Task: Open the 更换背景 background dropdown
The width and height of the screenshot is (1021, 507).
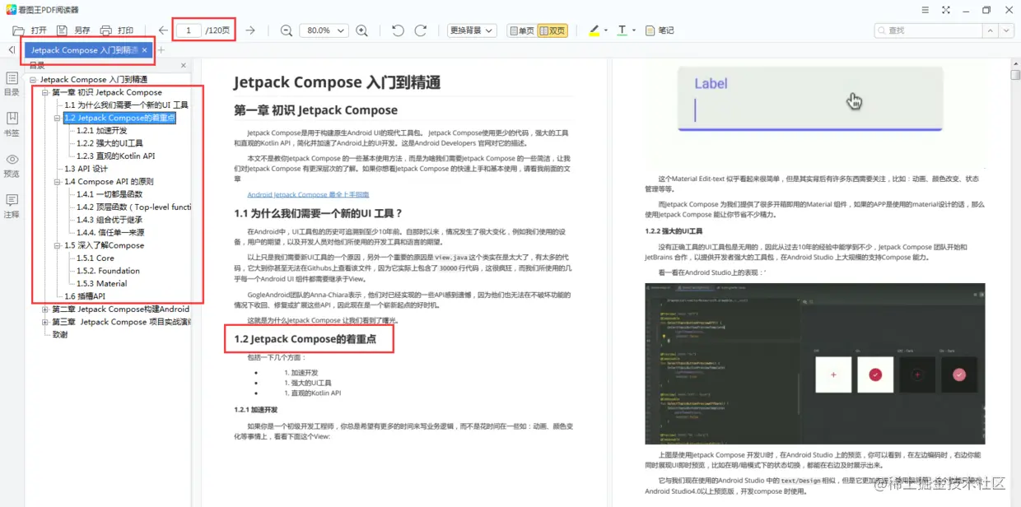Action: [472, 30]
